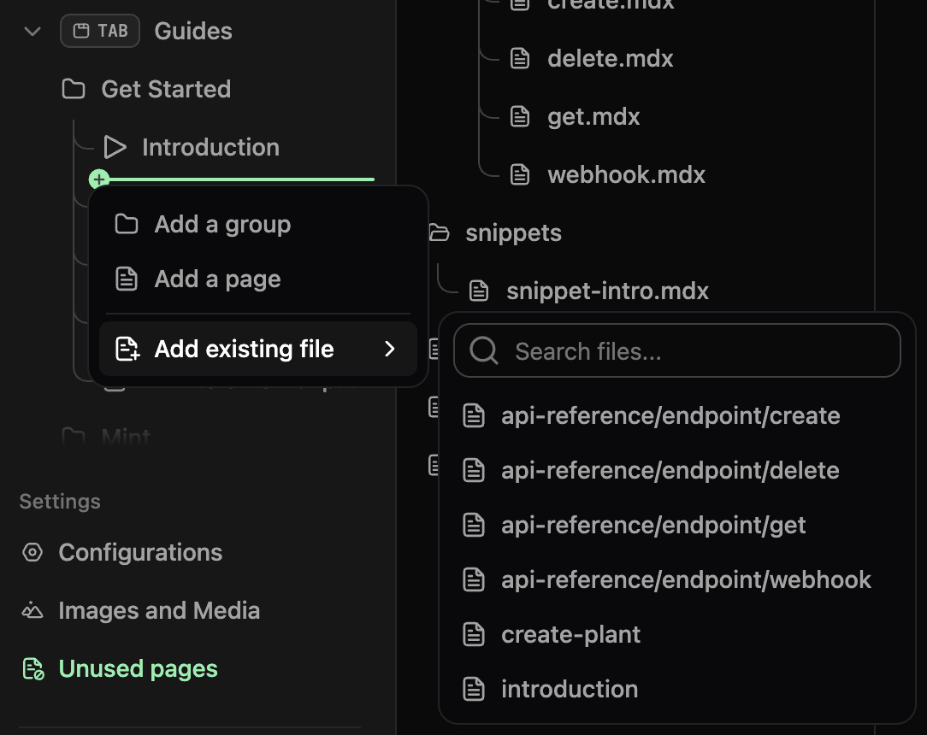The height and width of the screenshot is (735, 927).
Task: Click the play icon next to Introduction
Action: pyautogui.click(x=115, y=146)
